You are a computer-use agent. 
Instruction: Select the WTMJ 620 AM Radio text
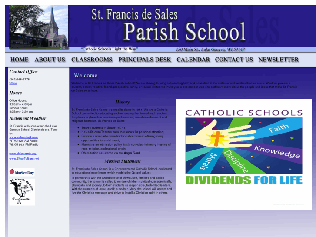[x=23, y=141]
